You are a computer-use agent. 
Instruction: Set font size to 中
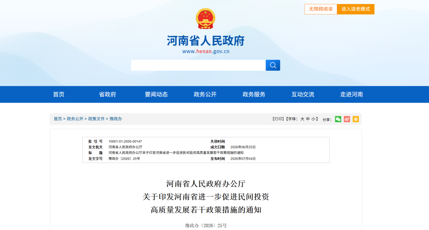click(x=308, y=119)
